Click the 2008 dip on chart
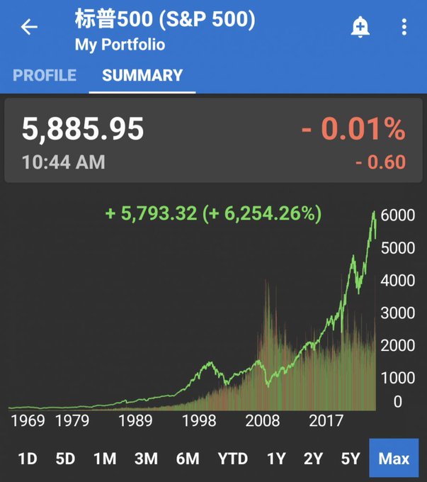This screenshot has width=427, height=482. (x=268, y=383)
